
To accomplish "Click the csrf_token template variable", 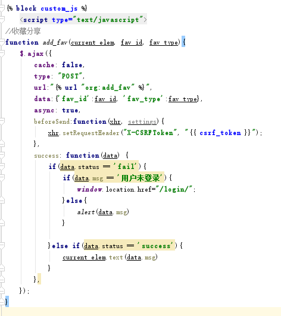I will tap(220, 133).
